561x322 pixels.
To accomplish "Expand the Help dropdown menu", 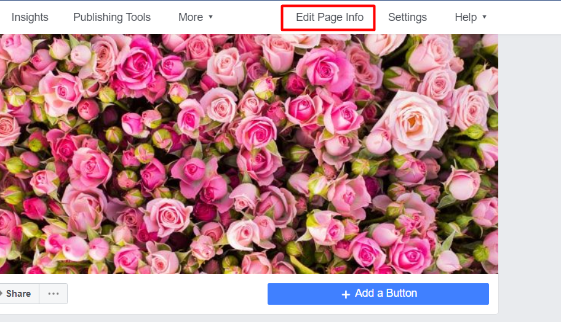I will [x=470, y=17].
